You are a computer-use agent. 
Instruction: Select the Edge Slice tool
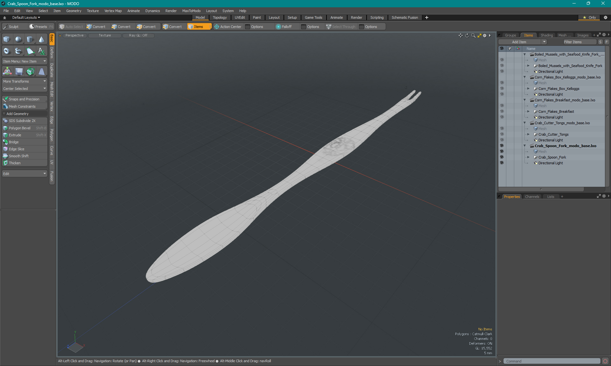pos(17,149)
